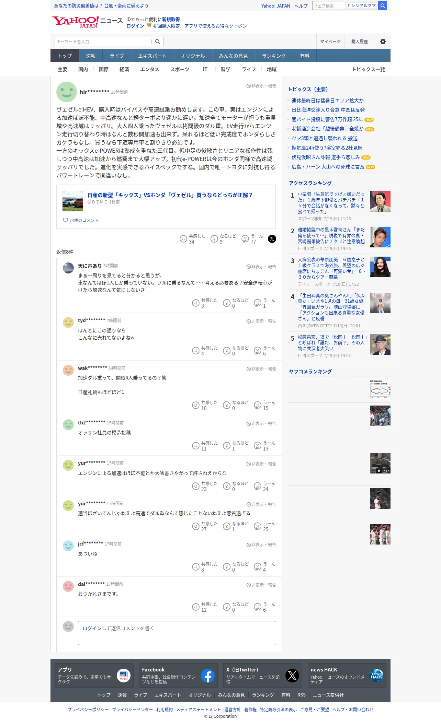The image size is (441, 726).
Task: Click the Facebook icon in footer
Action: (208, 676)
